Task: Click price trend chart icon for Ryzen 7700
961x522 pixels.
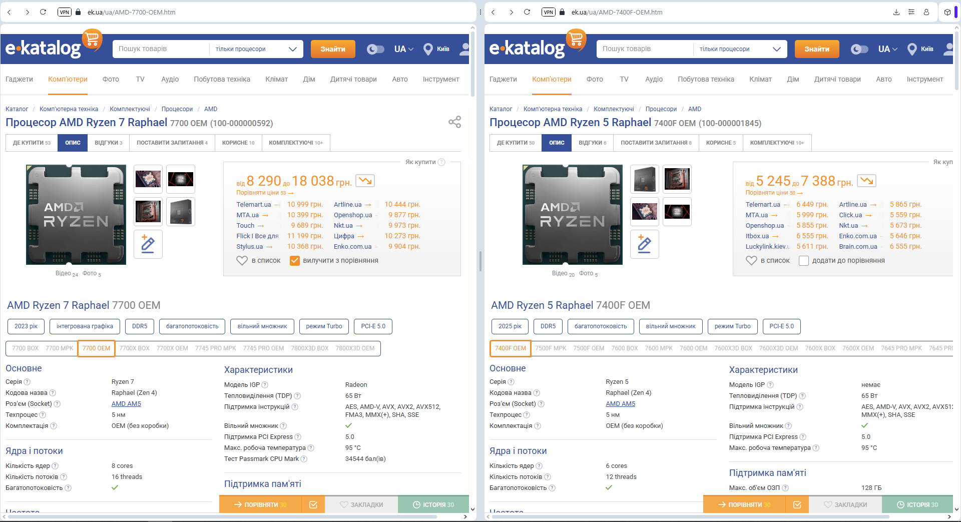Action: (x=365, y=181)
